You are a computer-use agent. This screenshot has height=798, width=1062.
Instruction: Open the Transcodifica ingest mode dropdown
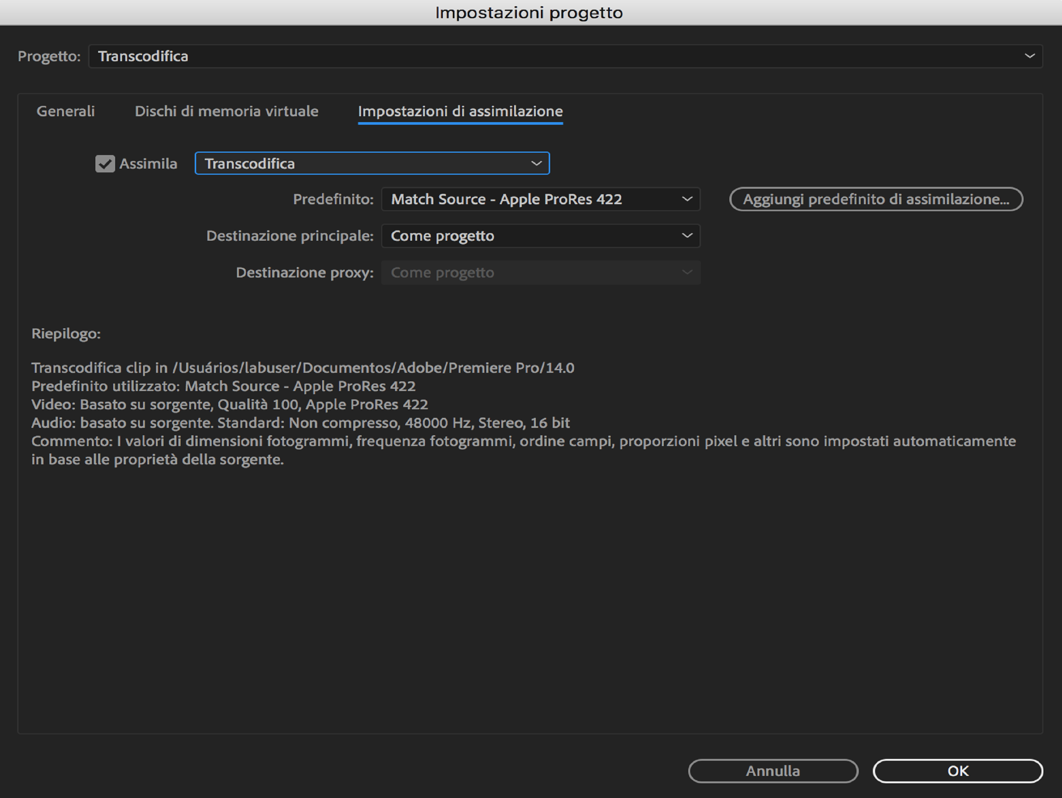tap(365, 164)
